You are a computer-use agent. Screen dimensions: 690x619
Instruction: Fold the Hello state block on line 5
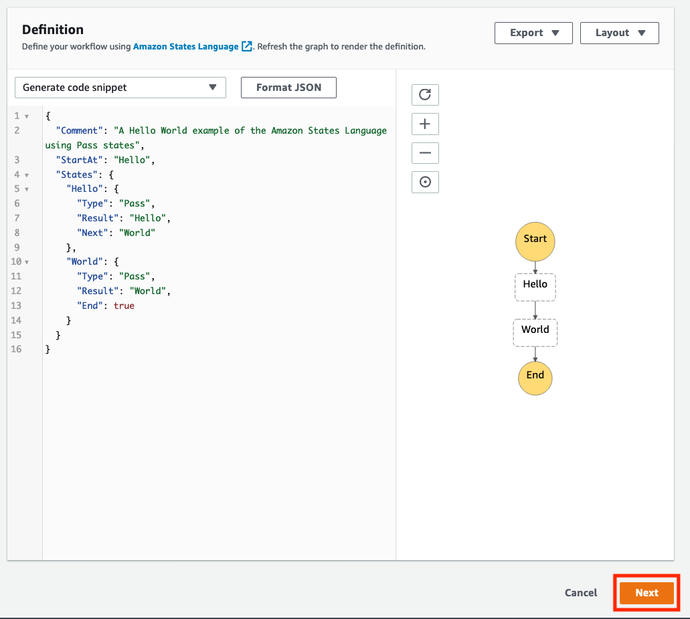(x=27, y=189)
